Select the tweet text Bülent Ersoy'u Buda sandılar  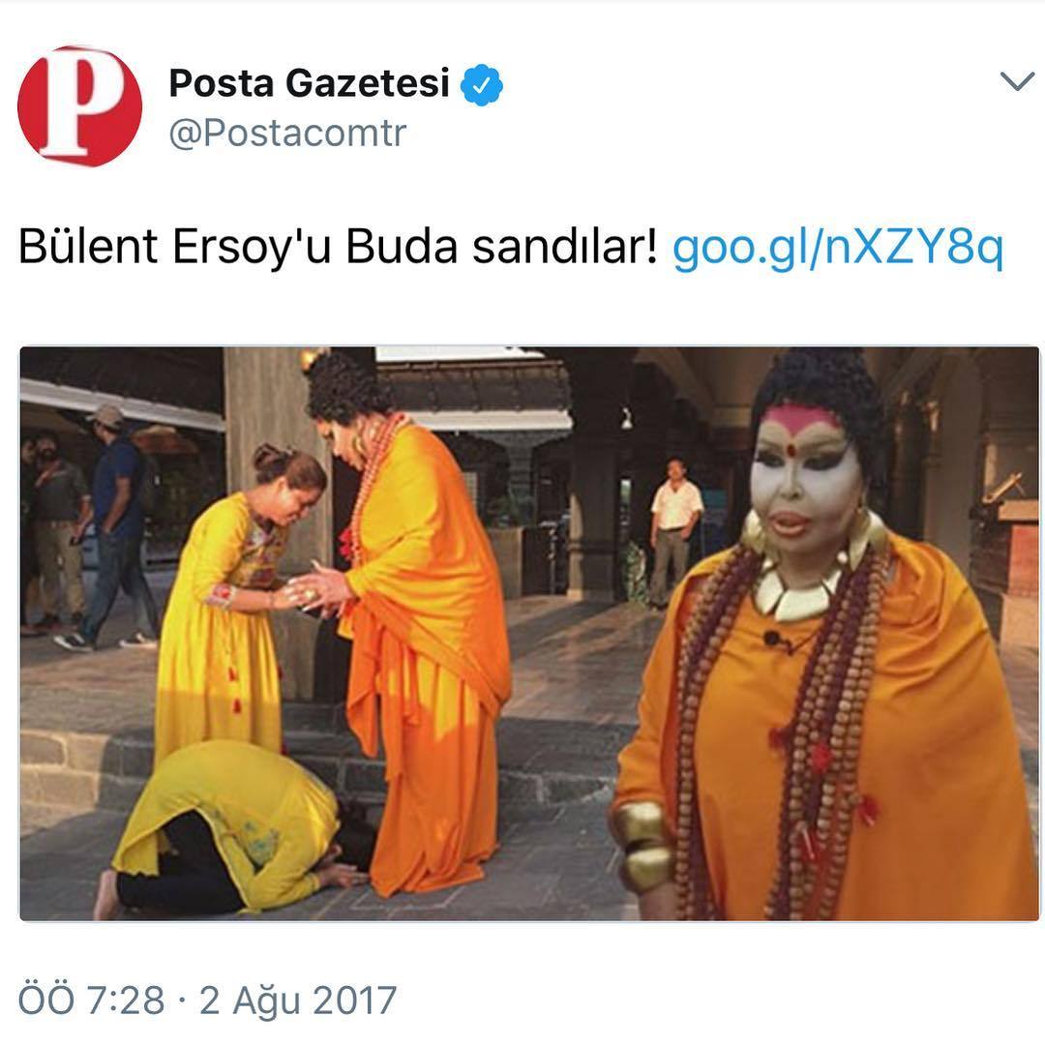coord(338,247)
